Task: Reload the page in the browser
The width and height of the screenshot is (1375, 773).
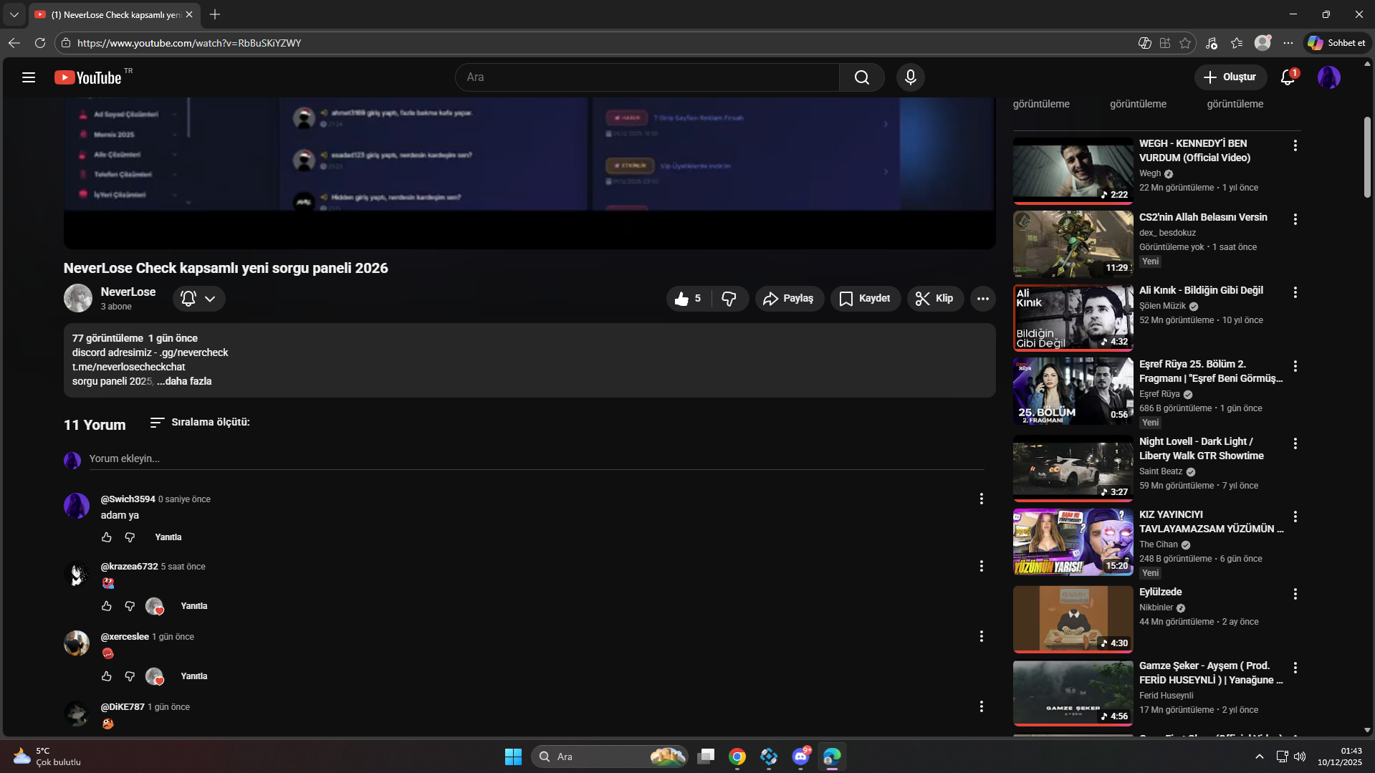Action: coord(40,43)
